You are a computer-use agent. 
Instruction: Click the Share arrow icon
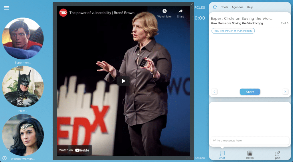click(x=181, y=11)
